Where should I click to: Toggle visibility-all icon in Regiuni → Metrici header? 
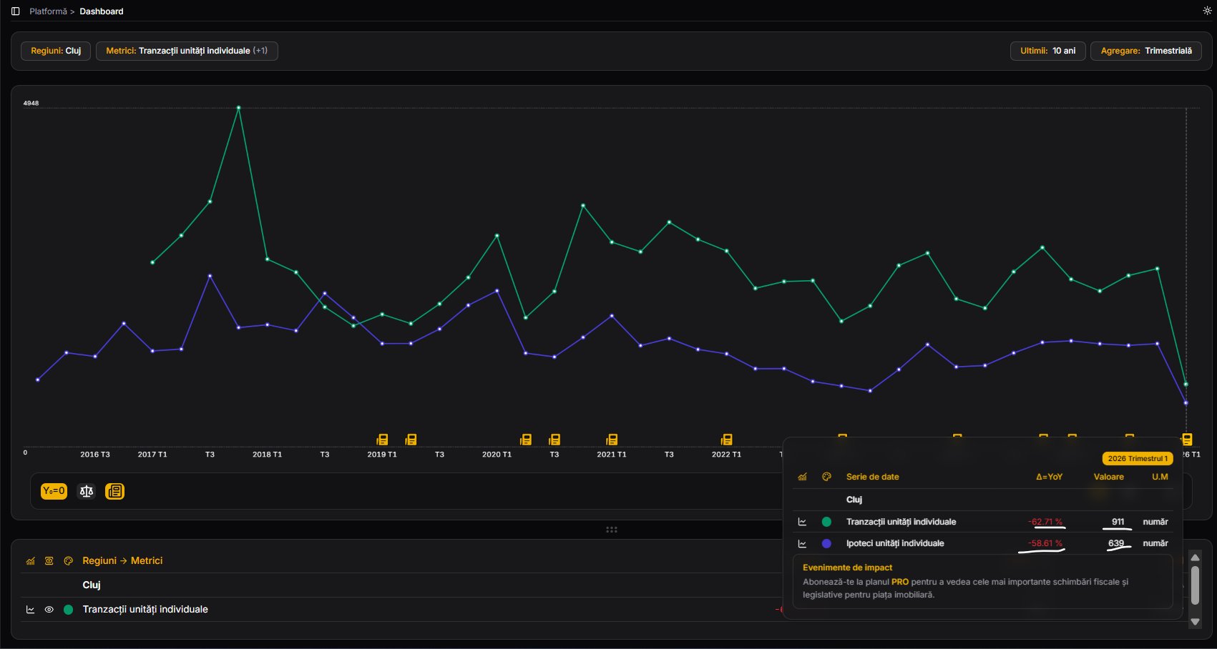pos(49,561)
